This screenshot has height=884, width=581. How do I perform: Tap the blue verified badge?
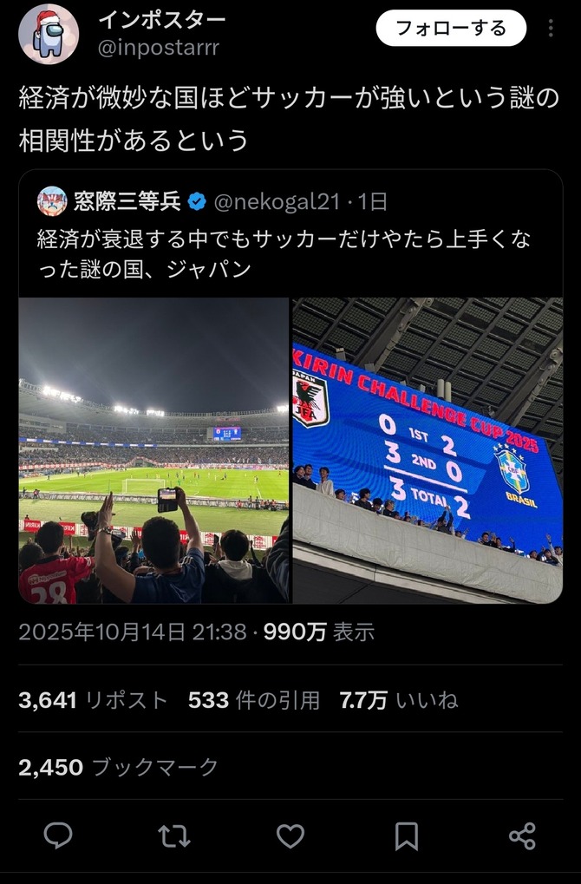(197, 201)
